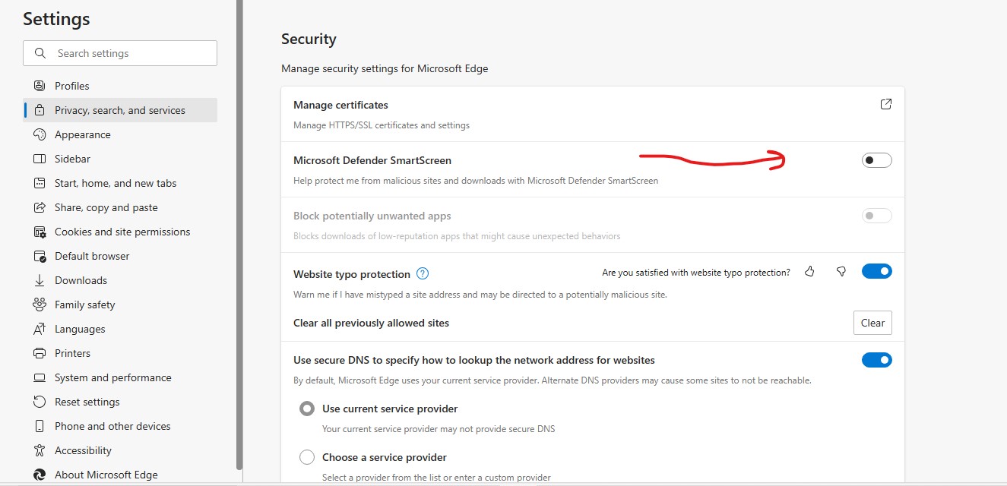Click the 'Clear all previously allowed sites' label
This screenshot has width=1007, height=486.
tap(371, 323)
